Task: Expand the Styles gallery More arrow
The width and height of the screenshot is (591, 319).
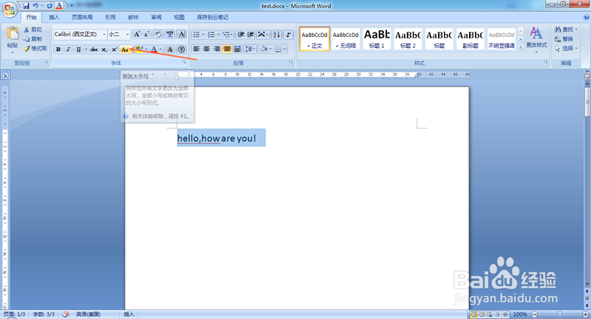Action: pos(521,47)
